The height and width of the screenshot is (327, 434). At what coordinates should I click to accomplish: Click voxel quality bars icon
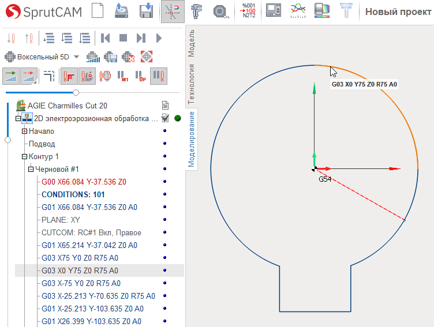(93, 57)
